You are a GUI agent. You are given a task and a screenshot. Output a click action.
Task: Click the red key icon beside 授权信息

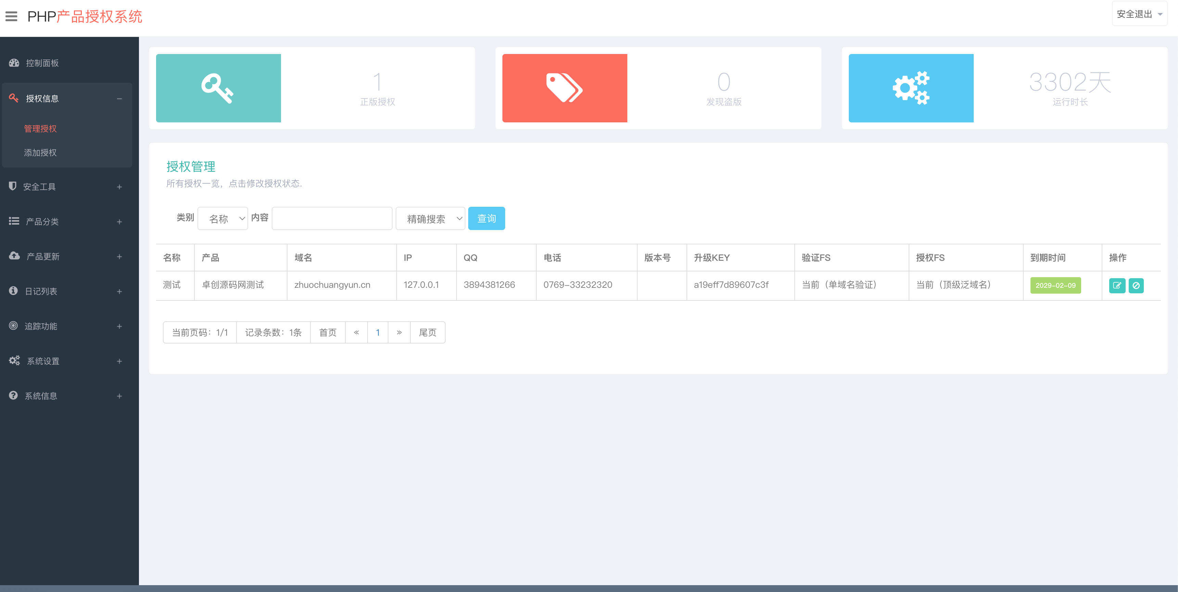[13, 98]
